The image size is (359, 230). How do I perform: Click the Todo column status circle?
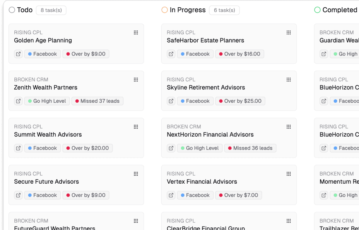click(12, 10)
